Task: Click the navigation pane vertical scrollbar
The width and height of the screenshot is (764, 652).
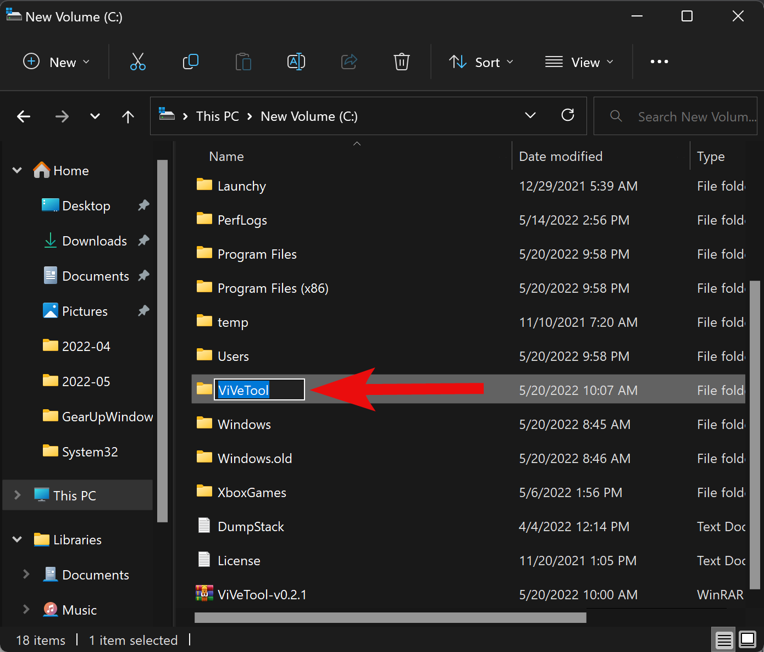Action: pyautogui.click(x=162, y=341)
